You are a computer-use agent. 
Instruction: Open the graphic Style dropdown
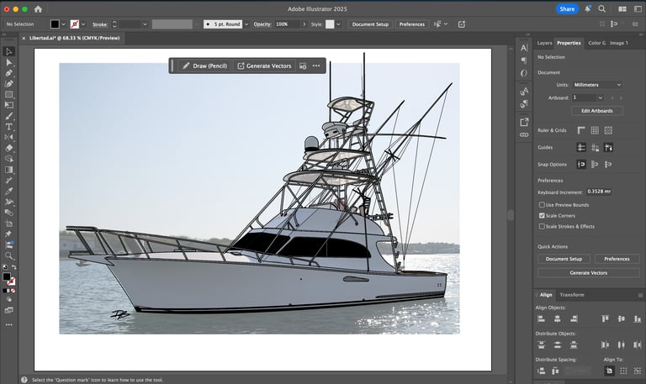point(338,24)
